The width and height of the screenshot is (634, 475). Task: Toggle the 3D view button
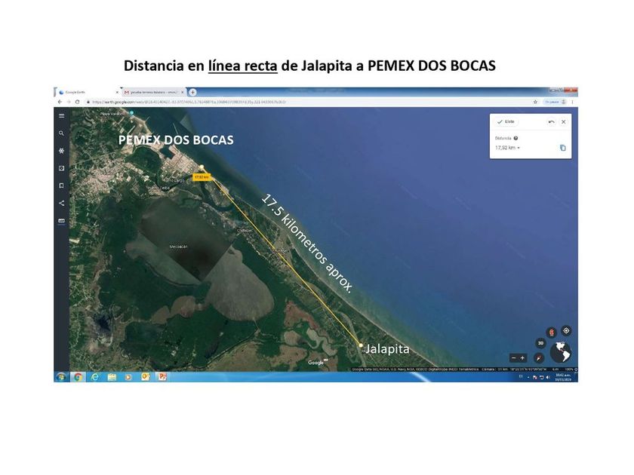[x=540, y=343]
